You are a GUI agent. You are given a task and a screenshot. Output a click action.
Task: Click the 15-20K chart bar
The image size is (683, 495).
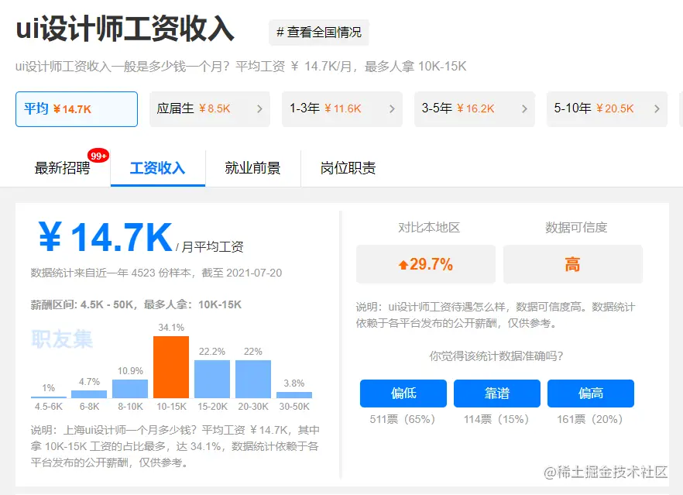click(x=212, y=379)
